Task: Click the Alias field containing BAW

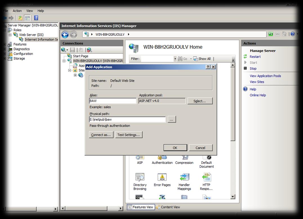Action: point(113,101)
